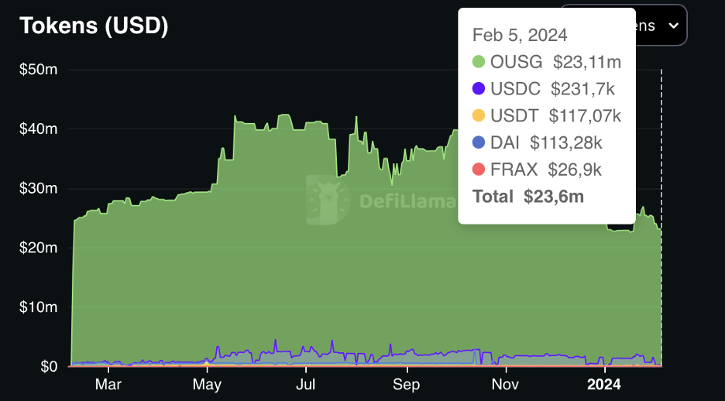725x401 pixels.
Task: Click the yellow USDT legend dot
Action: [x=479, y=115]
